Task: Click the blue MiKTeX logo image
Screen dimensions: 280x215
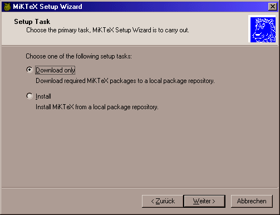Action: coord(263,30)
